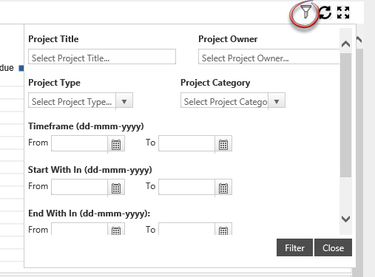Open calendar for End With In From date

pyautogui.click(x=116, y=230)
